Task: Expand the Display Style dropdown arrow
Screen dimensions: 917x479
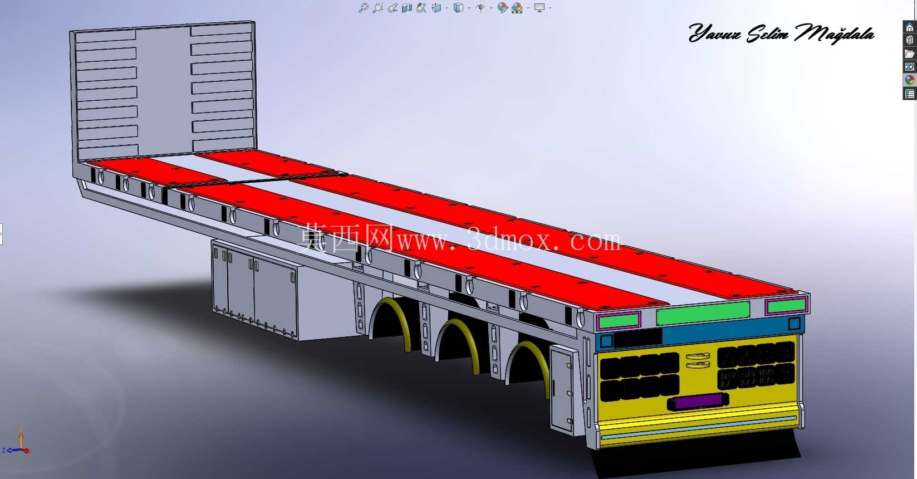Action: point(469,8)
